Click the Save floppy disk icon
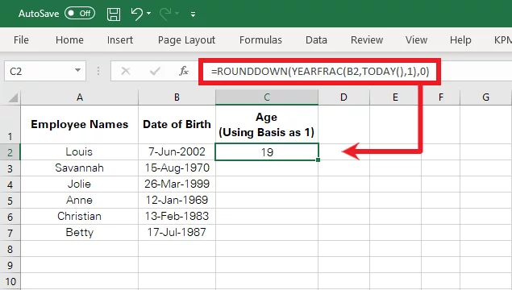Image resolution: width=512 pixels, height=290 pixels. pyautogui.click(x=114, y=14)
